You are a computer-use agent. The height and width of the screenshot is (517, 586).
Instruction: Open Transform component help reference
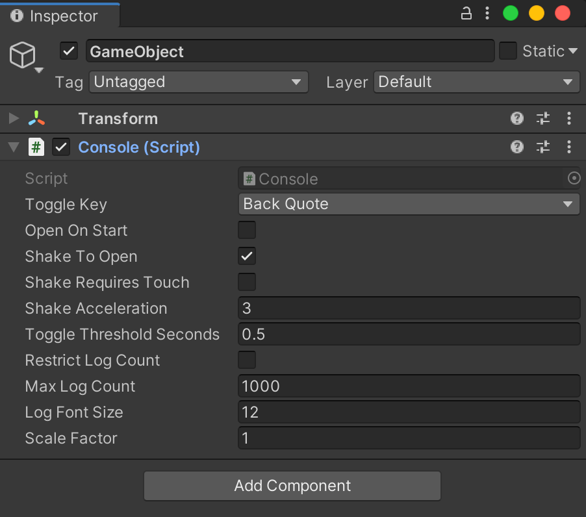pyautogui.click(x=517, y=118)
